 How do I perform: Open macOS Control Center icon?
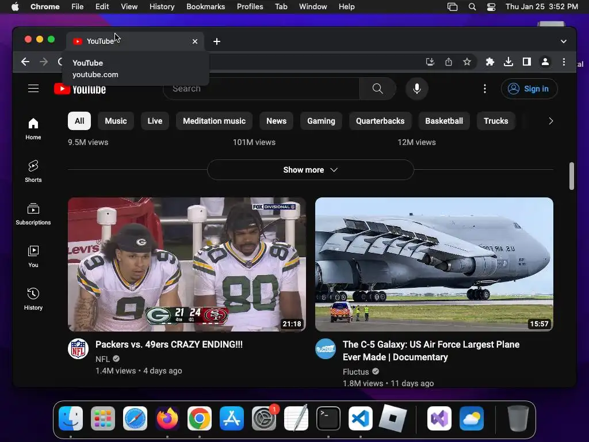[x=491, y=7]
